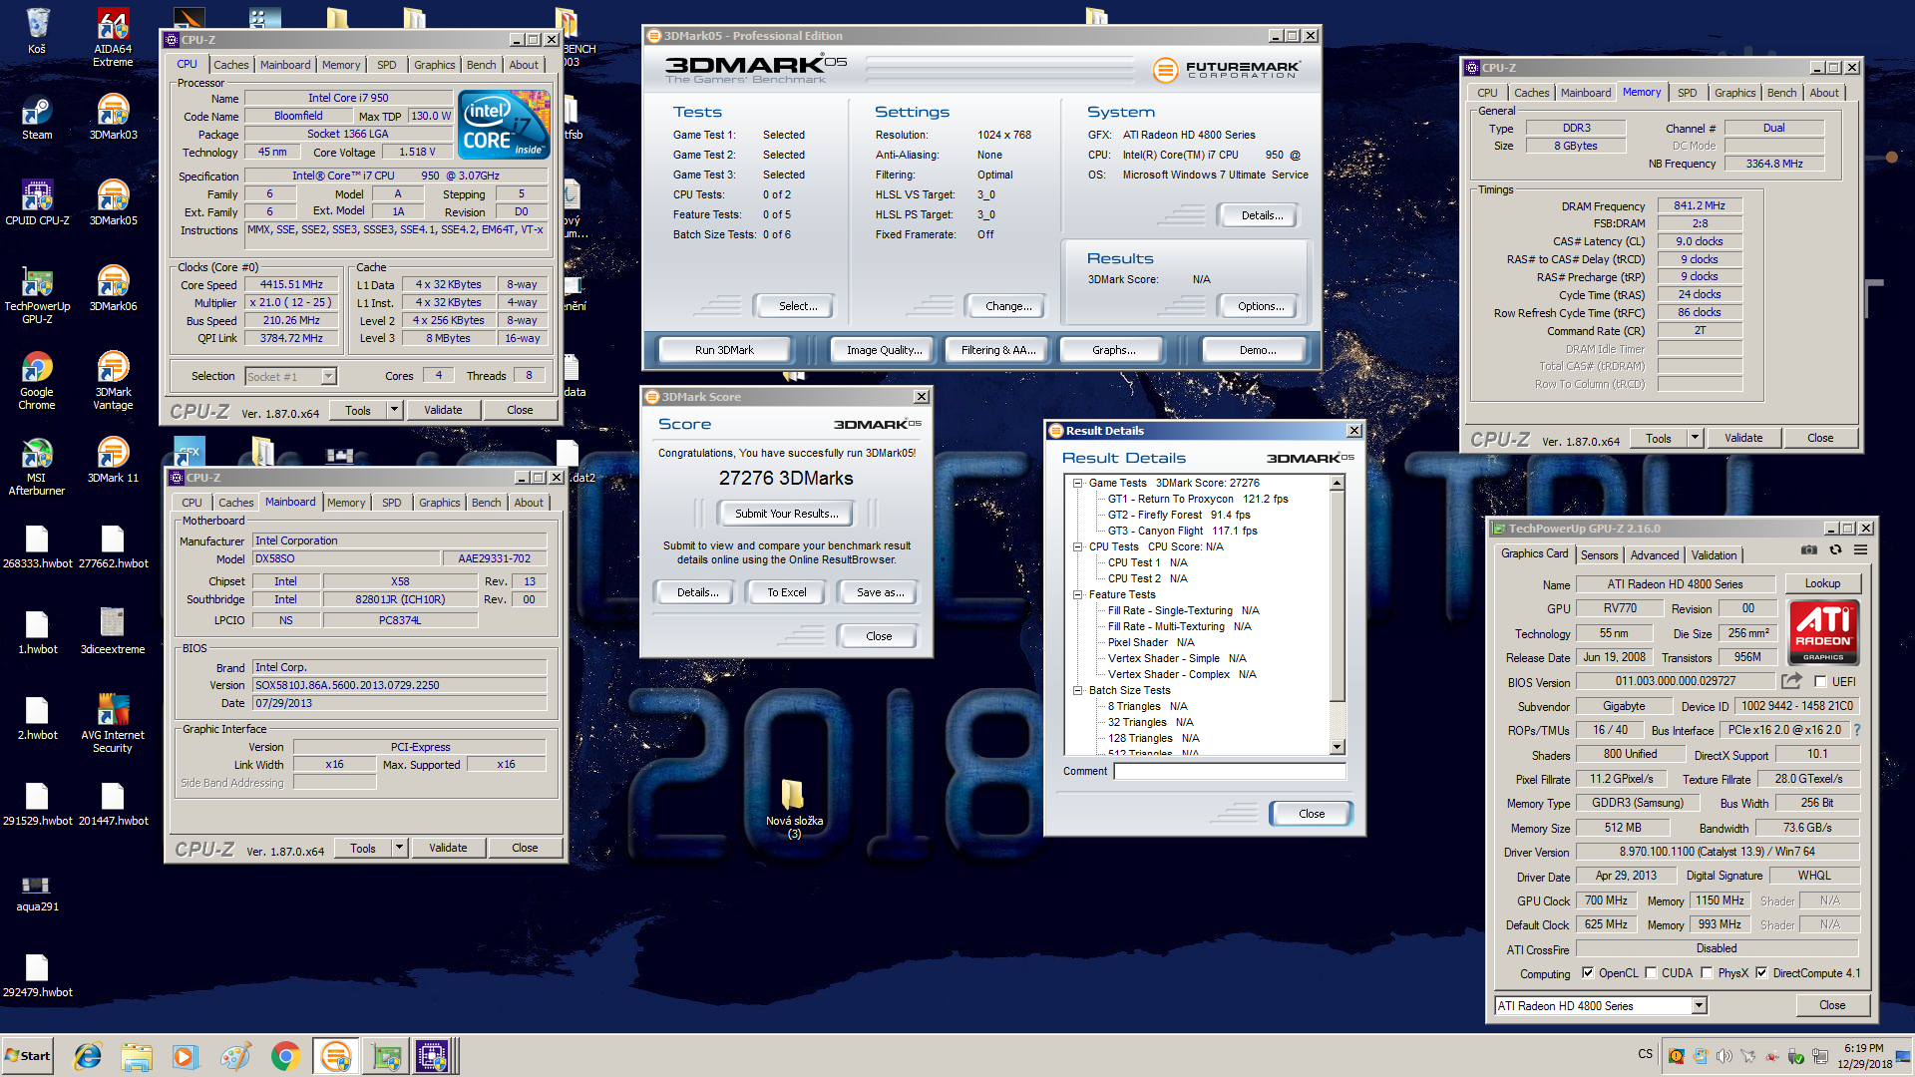The image size is (1915, 1077).
Task: Toggle the CUDA checkbox in GPU-Z
Action: (1651, 973)
